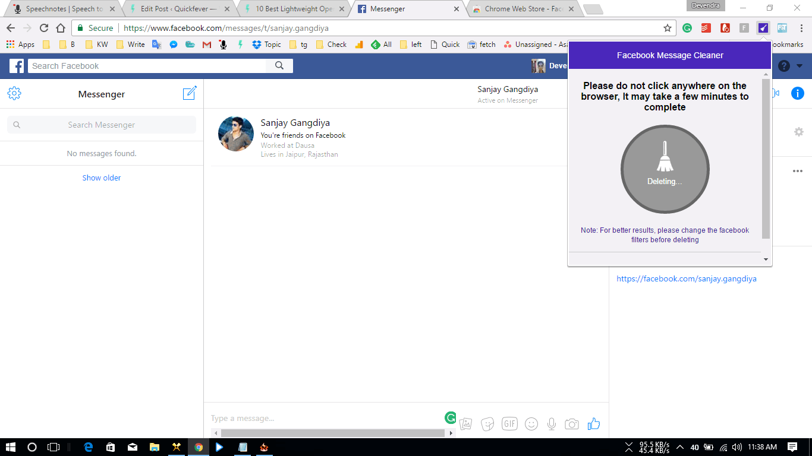Screen dimensions: 812x456
Task: Click Sanjay Gangdiya profile name
Action: point(295,123)
